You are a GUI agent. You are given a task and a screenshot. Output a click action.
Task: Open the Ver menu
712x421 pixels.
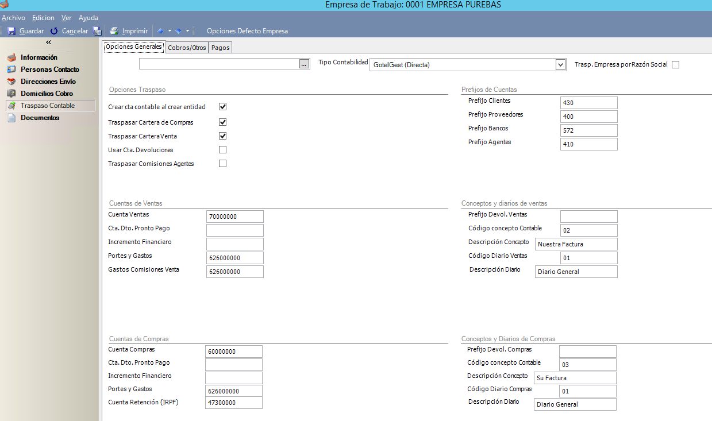pyautogui.click(x=67, y=18)
